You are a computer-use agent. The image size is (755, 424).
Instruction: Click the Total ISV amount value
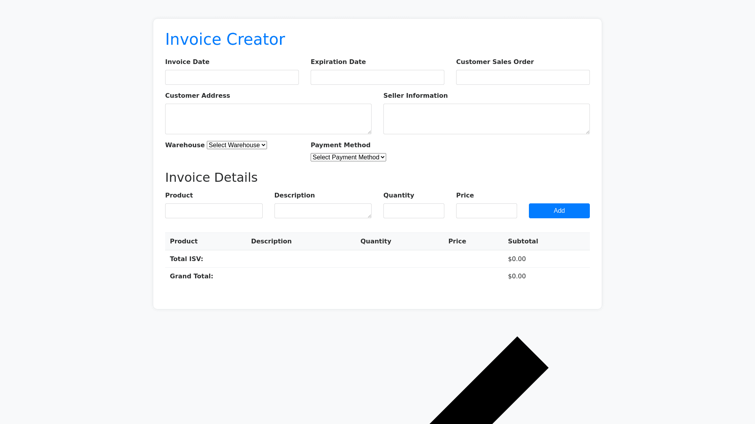[x=517, y=259]
